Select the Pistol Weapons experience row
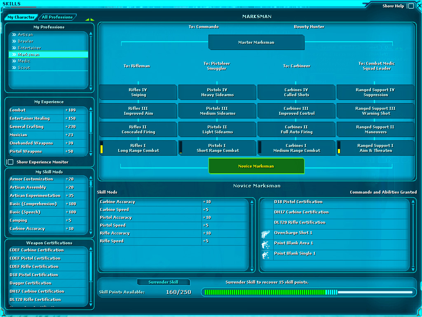 (x=49, y=151)
